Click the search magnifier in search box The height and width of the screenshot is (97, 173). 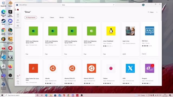coord(114,5)
